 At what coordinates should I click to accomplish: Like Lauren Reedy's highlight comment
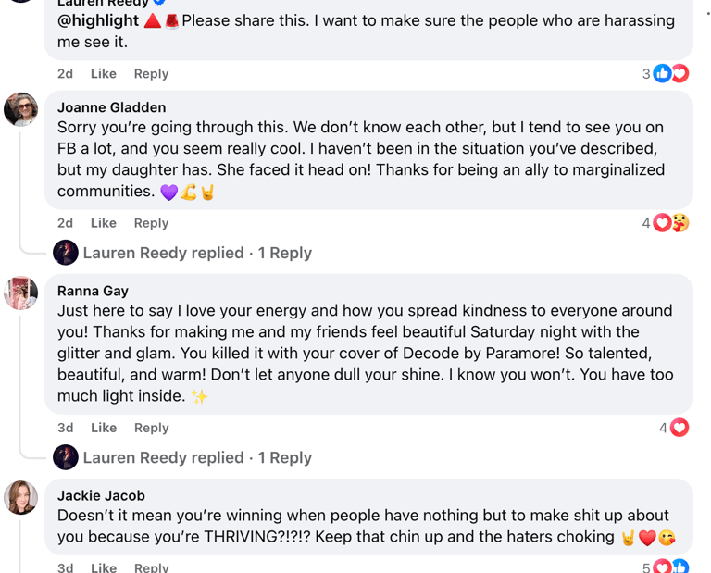coord(104,74)
